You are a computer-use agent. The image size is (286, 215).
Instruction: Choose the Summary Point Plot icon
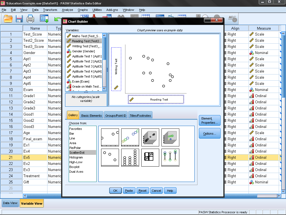point(110,158)
